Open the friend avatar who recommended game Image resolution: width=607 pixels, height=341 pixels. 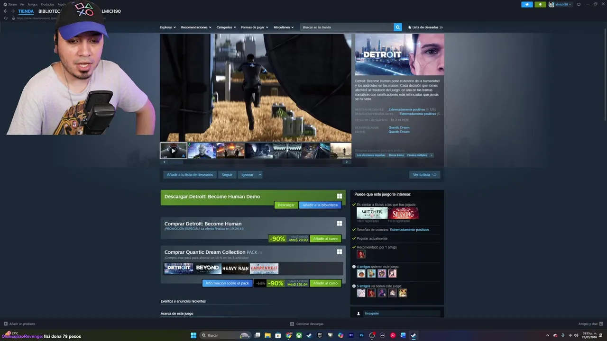(x=361, y=254)
